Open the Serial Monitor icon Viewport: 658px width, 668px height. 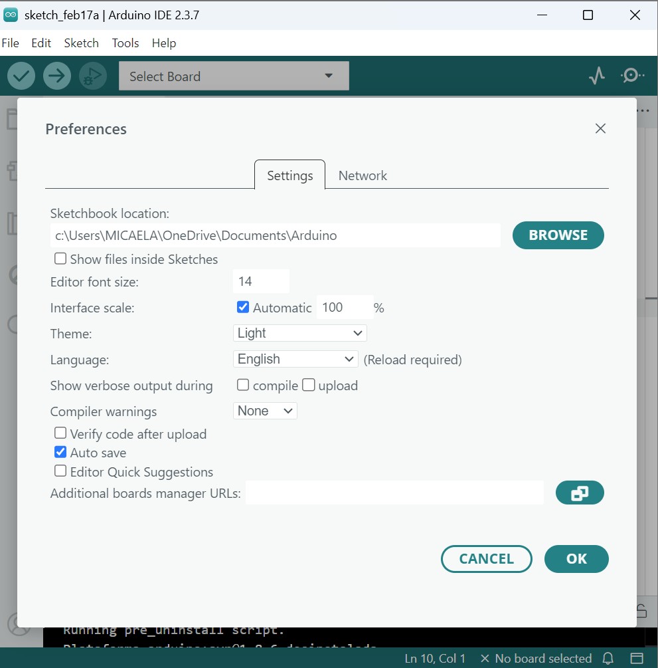click(631, 75)
